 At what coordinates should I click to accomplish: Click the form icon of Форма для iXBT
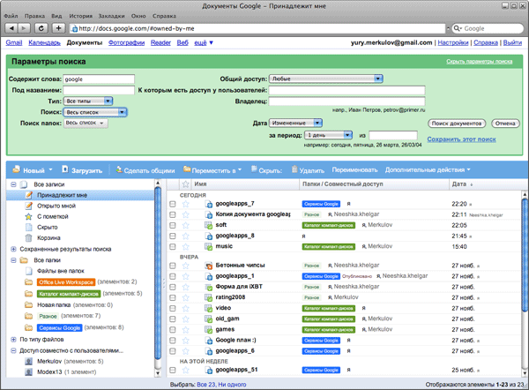click(x=208, y=287)
